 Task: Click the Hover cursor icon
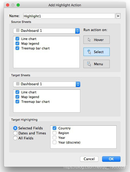[89, 40]
